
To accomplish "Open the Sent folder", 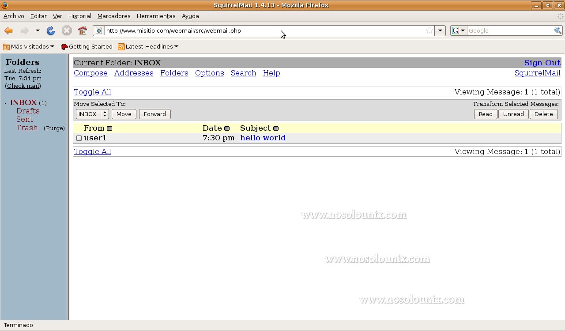I will pos(25,119).
